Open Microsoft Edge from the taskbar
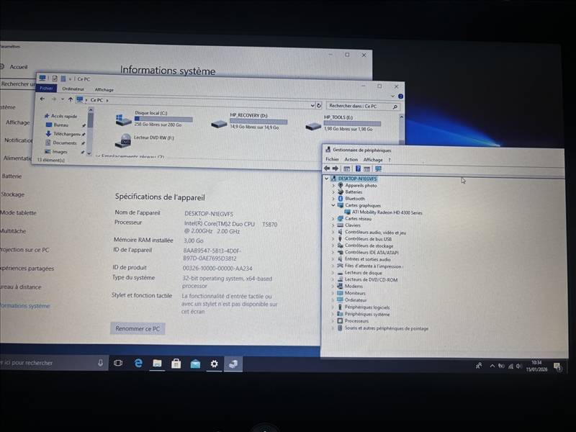Viewport: 576px width, 432px height. 136,364
